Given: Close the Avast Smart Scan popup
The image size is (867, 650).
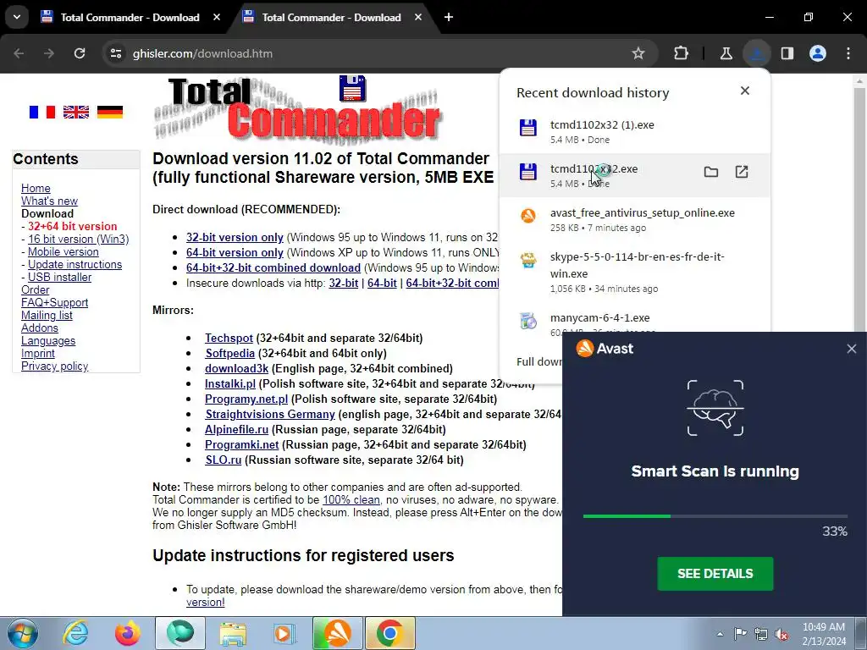Looking at the screenshot, I should (x=852, y=349).
